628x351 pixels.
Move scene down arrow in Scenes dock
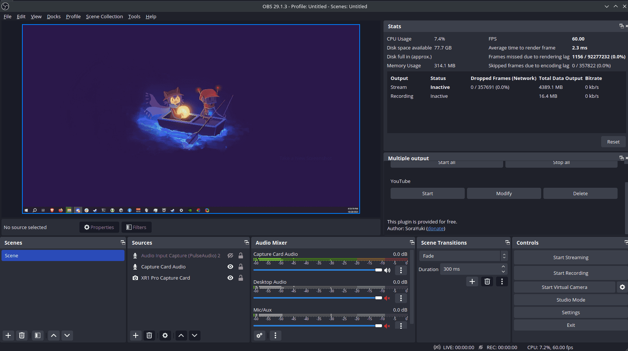[x=67, y=335]
